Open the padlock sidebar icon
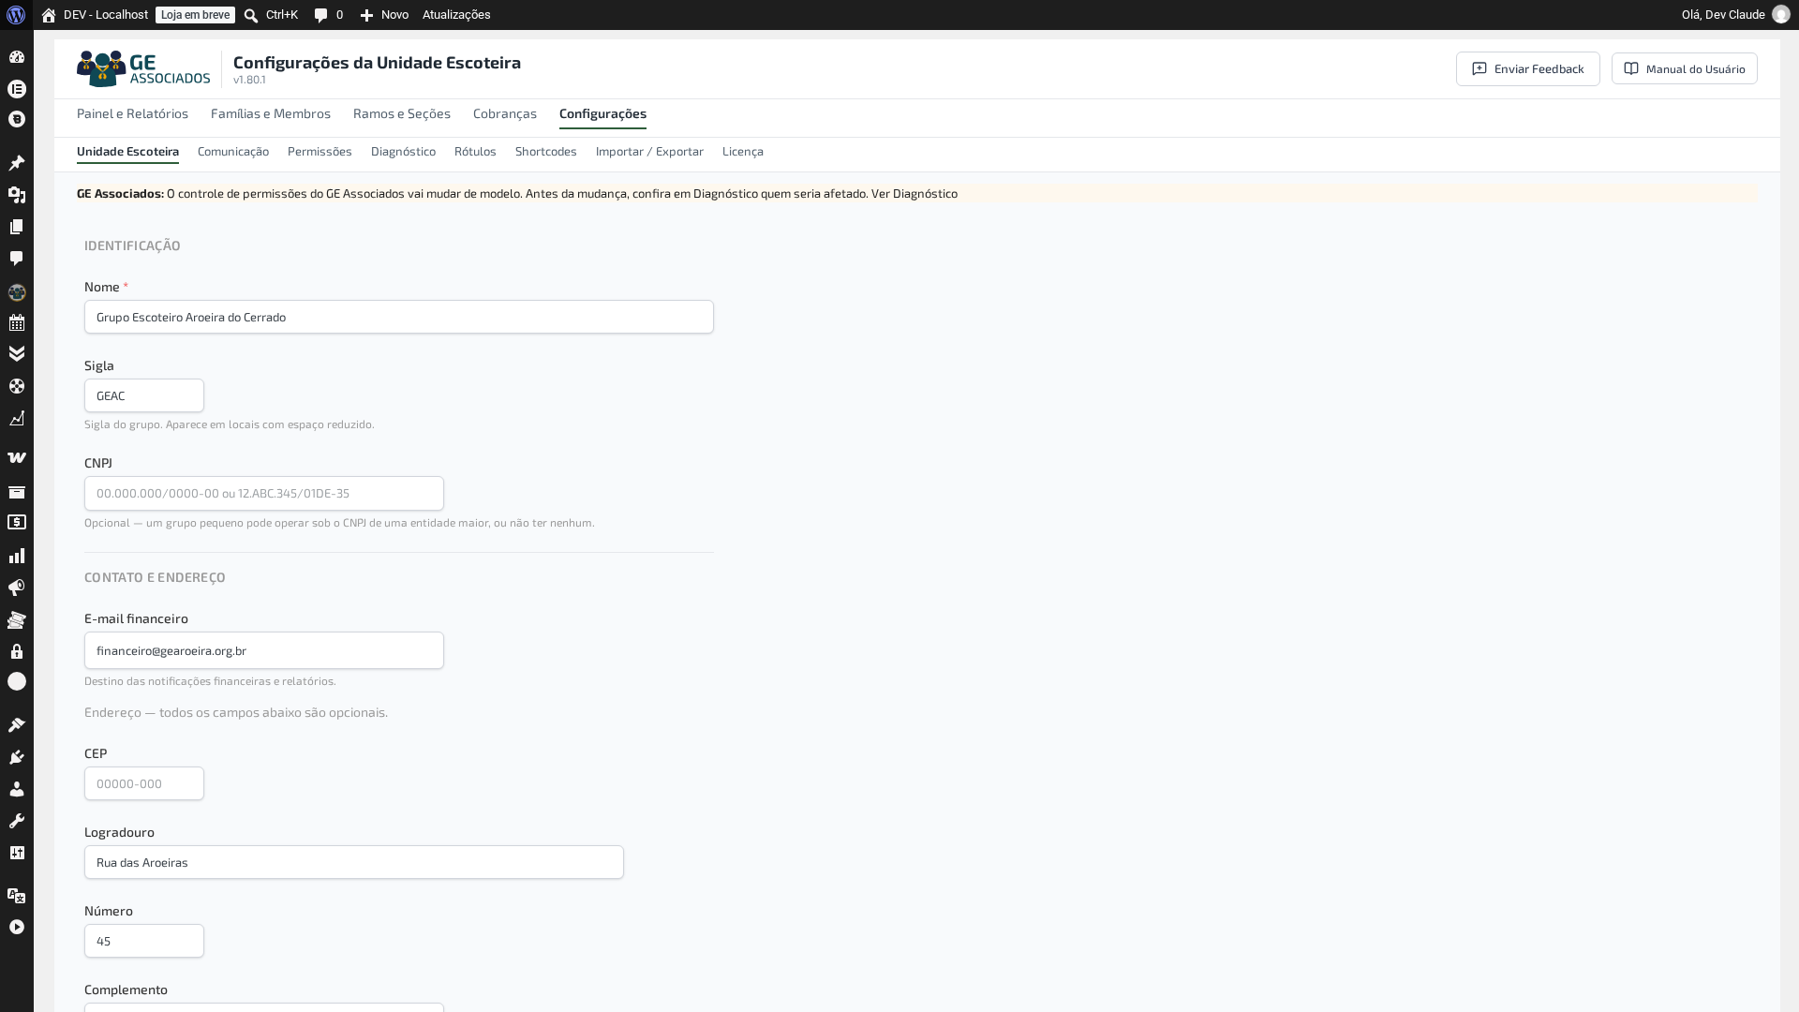The width and height of the screenshot is (1799, 1012). click(x=17, y=651)
